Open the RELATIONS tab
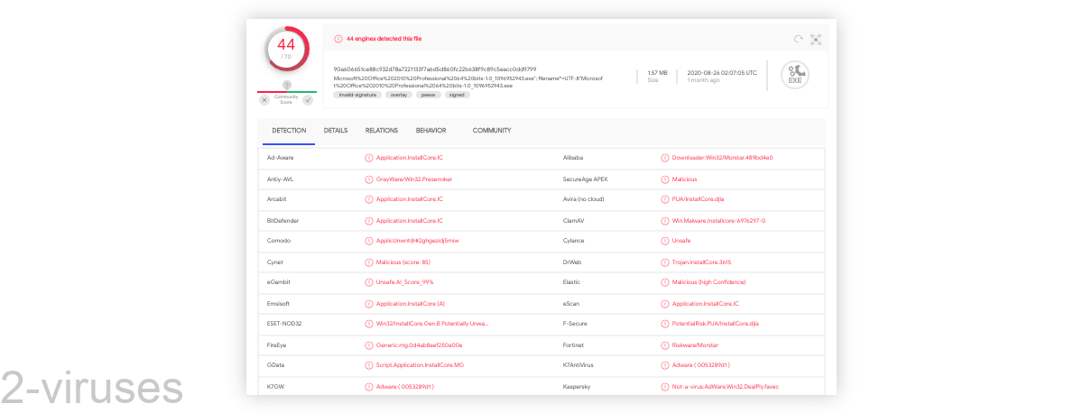The height and width of the screenshot is (413, 1083). click(x=382, y=131)
